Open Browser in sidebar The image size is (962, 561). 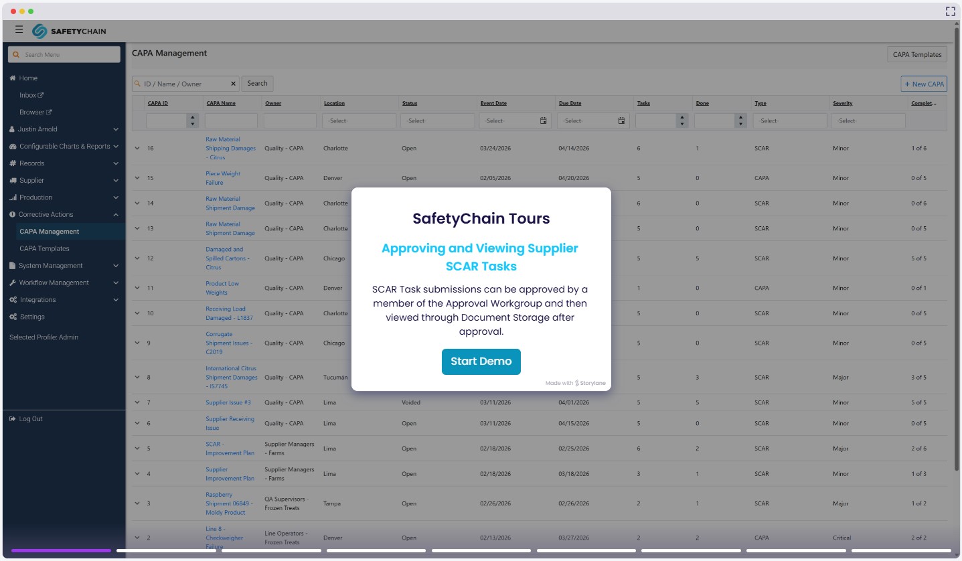pyautogui.click(x=35, y=112)
